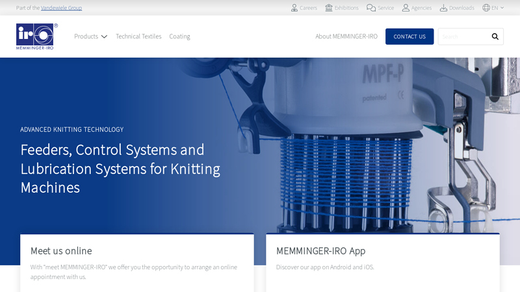Image resolution: width=520 pixels, height=292 pixels.
Task: Open the MEMMINGER-IRO App card
Action: (x=383, y=263)
